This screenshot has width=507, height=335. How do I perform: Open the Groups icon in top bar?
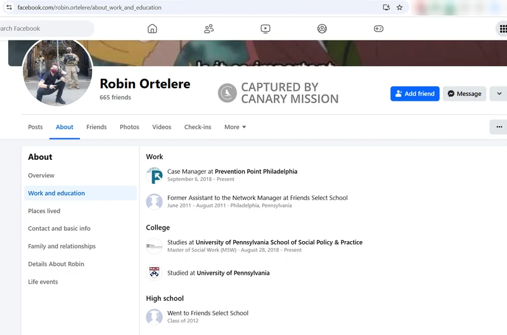tap(322, 29)
